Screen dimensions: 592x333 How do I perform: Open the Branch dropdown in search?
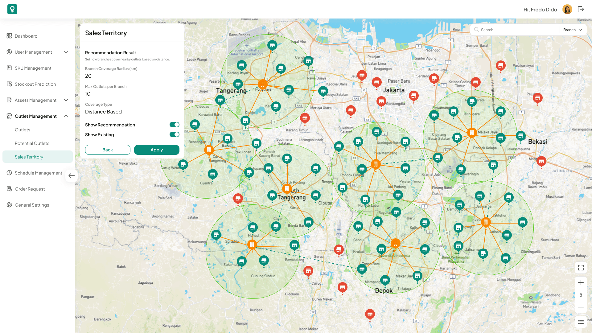[x=573, y=30]
